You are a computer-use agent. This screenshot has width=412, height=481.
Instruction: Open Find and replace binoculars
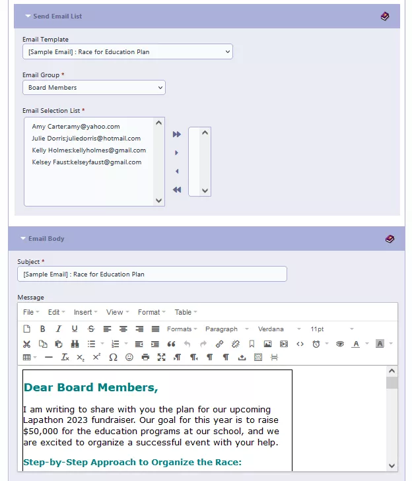(75, 344)
